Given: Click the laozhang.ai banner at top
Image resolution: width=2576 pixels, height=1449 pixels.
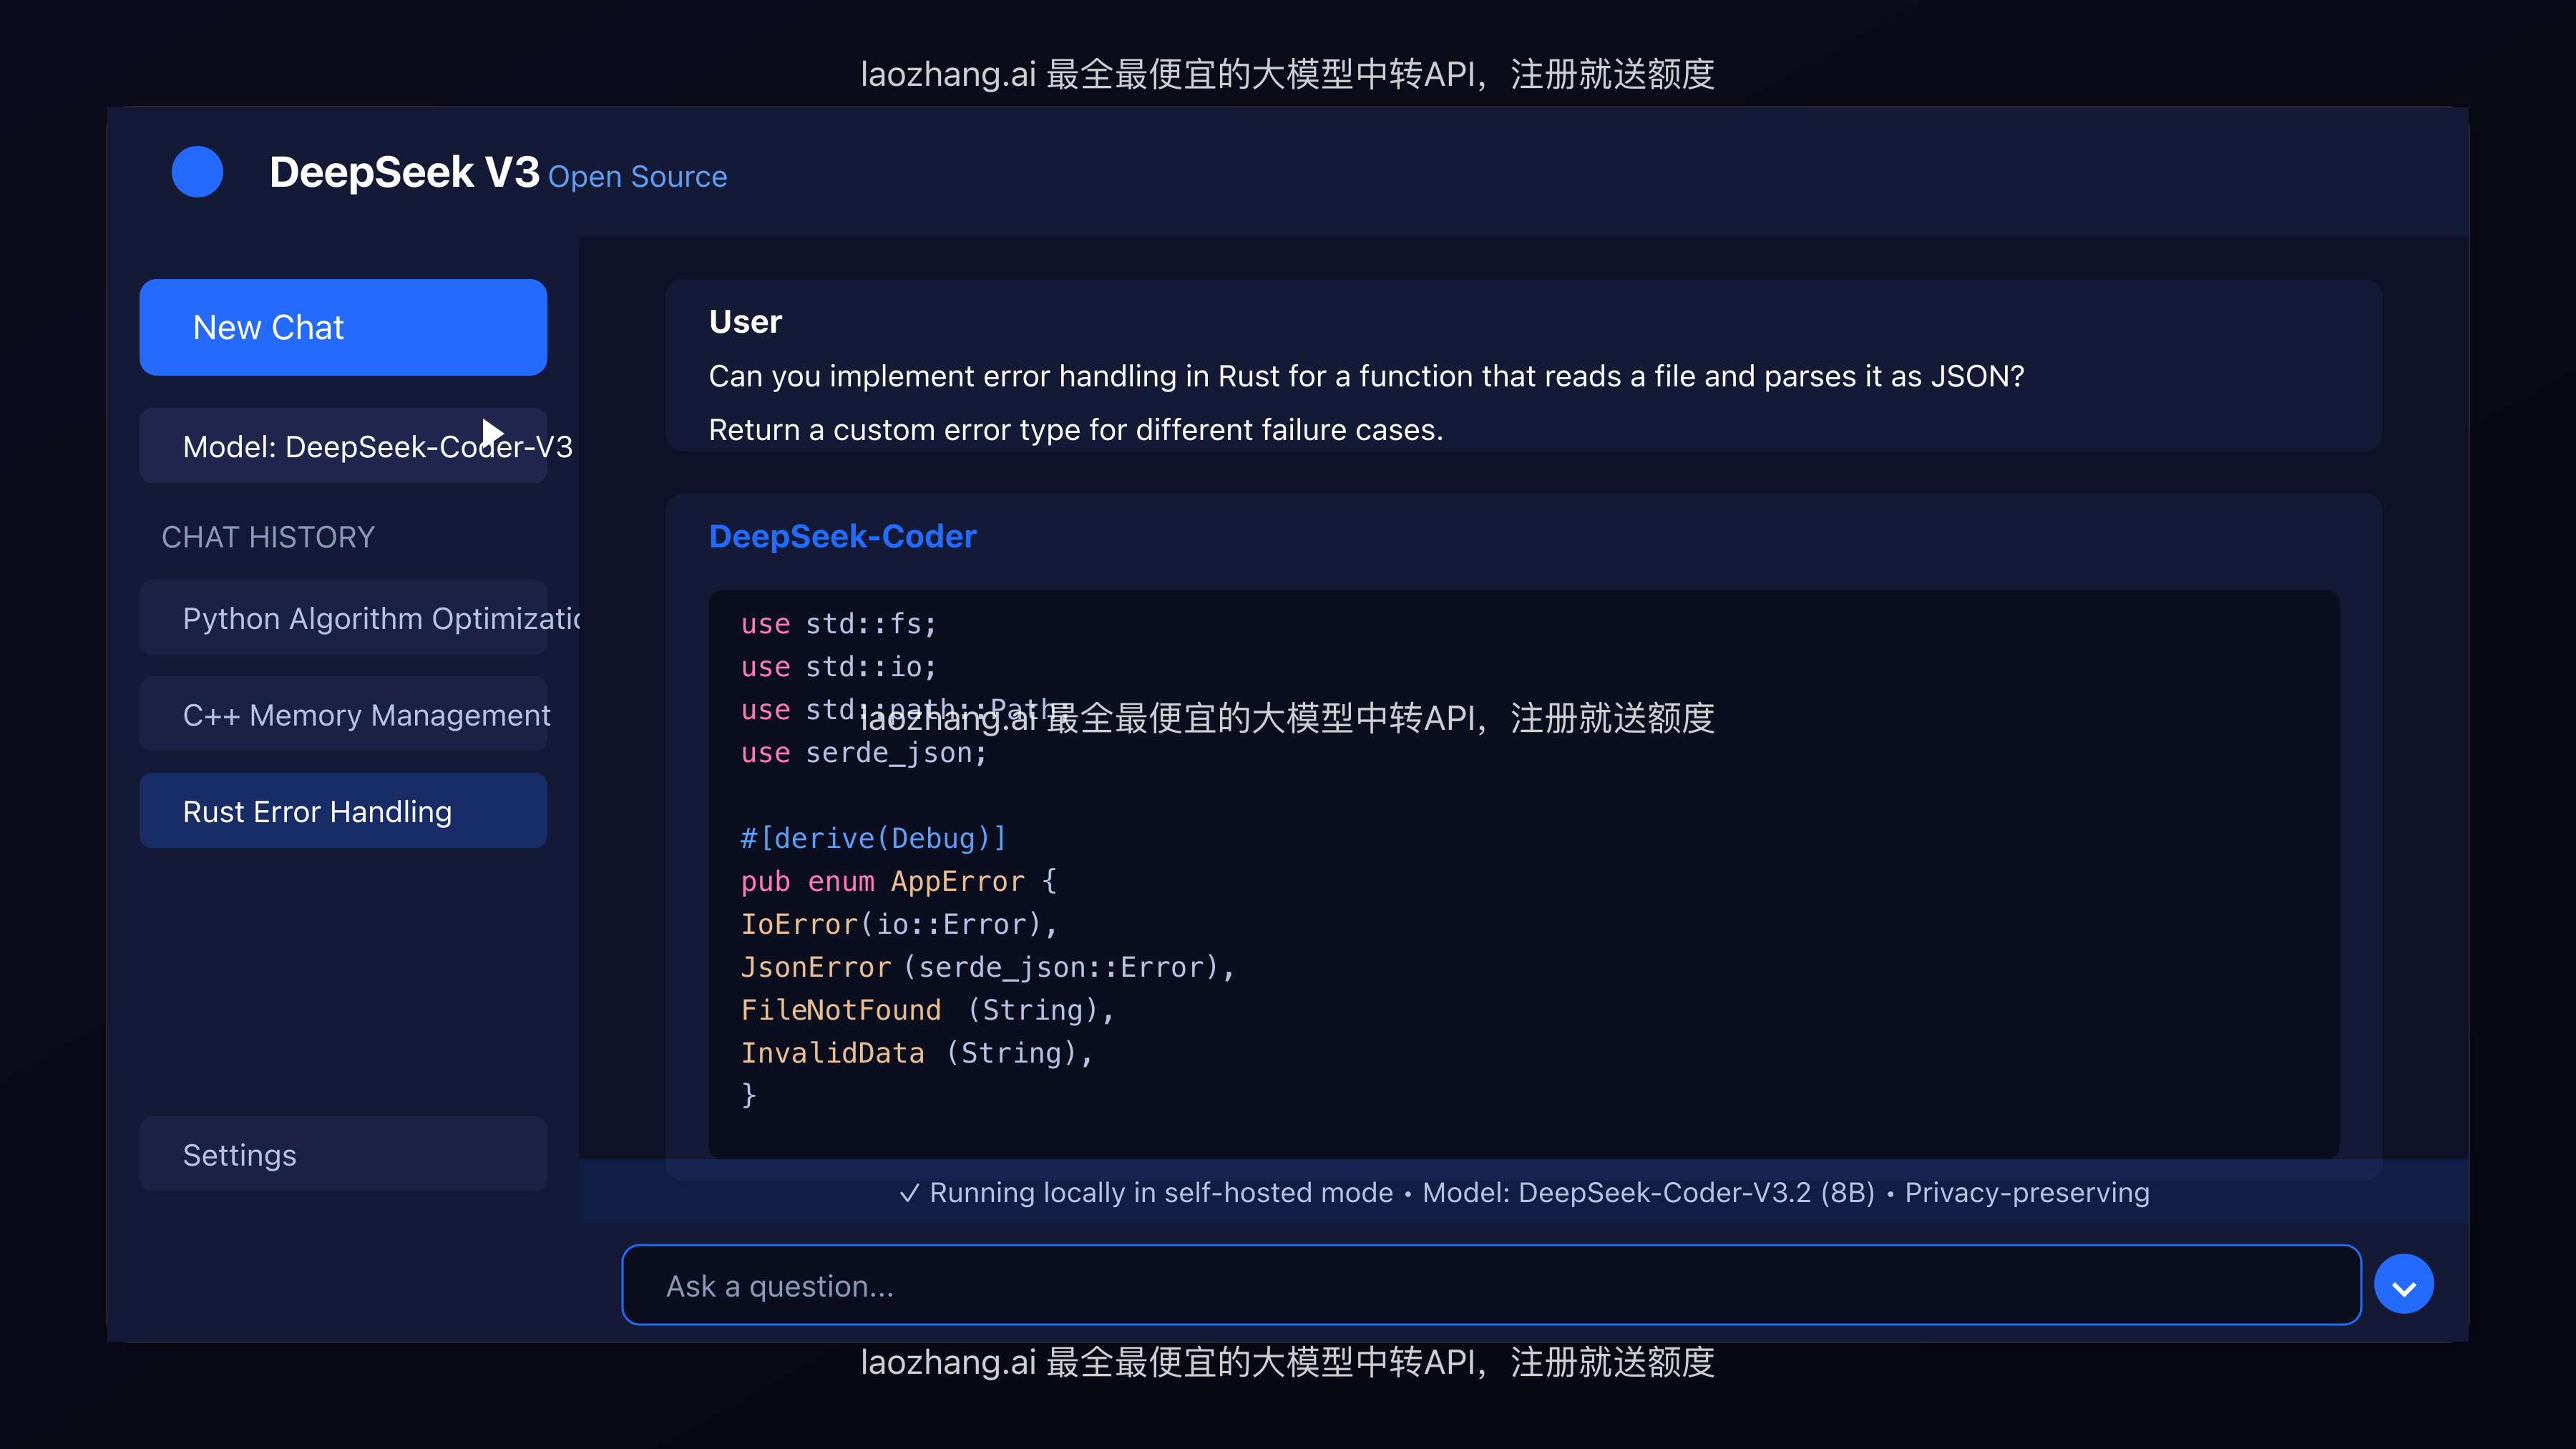Looking at the screenshot, I should point(1288,74).
